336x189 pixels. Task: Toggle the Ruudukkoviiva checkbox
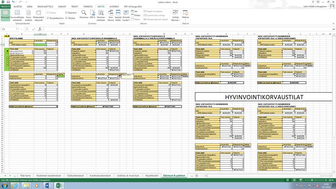[x=48, y=18]
